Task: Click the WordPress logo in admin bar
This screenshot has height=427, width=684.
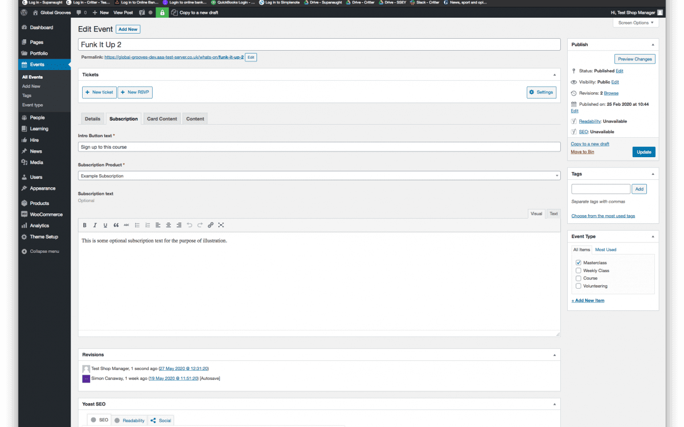Action: (x=24, y=12)
